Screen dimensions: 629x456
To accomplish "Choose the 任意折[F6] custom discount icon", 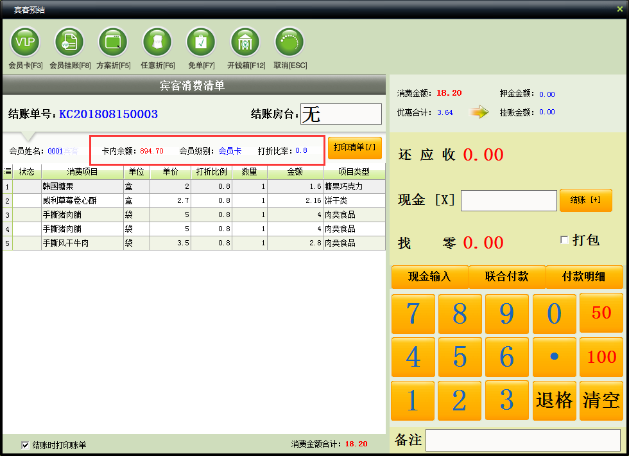I will 157,43.
